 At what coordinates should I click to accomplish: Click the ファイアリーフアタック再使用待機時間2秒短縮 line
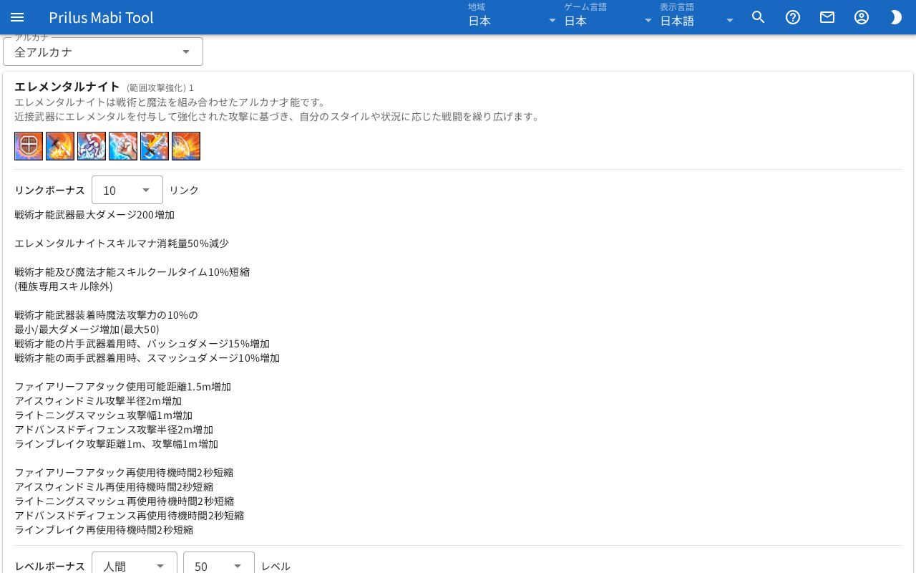pos(124,473)
